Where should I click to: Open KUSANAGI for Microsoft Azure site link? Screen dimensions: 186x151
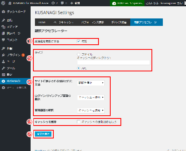tap(31, 3)
